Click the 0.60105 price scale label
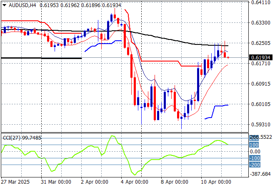 [x=260, y=104]
